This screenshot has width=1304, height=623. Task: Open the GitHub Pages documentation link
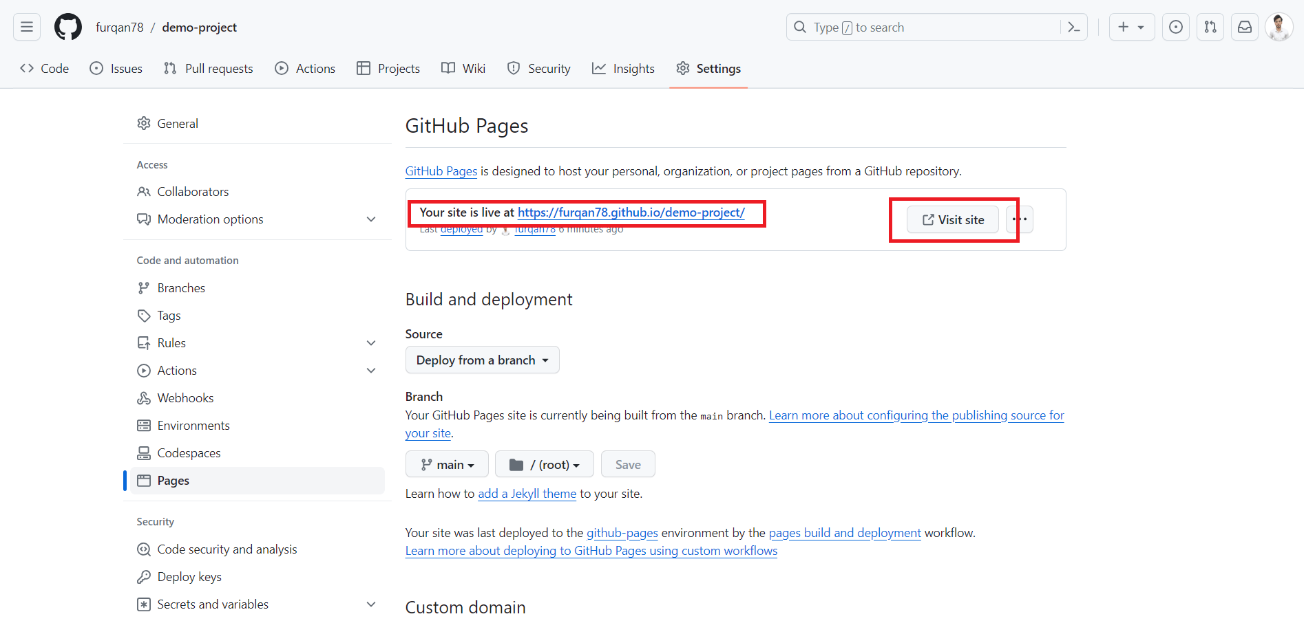441,171
